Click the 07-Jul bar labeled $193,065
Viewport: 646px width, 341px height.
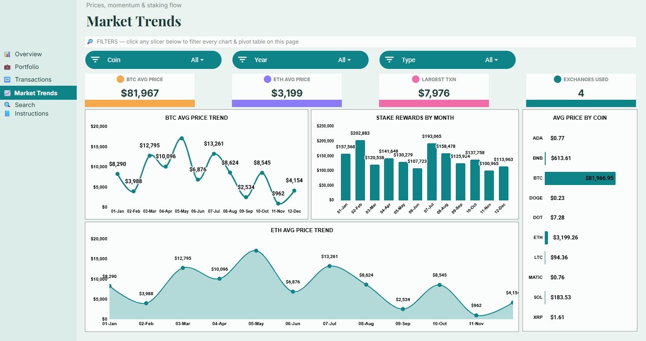432,172
